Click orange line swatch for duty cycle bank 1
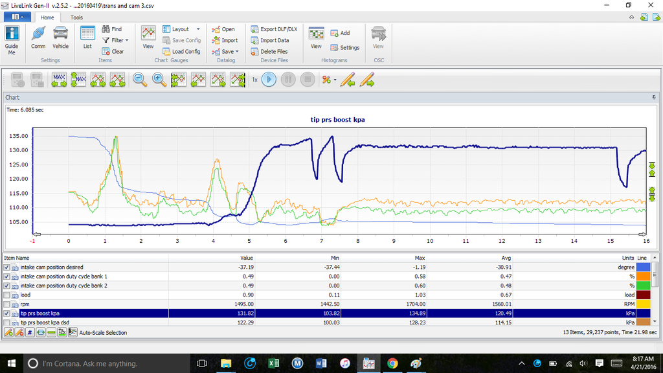This screenshot has width=663, height=373. 643,277
